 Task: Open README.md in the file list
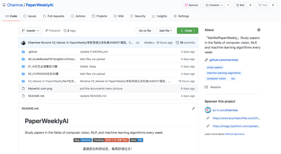(36, 96)
